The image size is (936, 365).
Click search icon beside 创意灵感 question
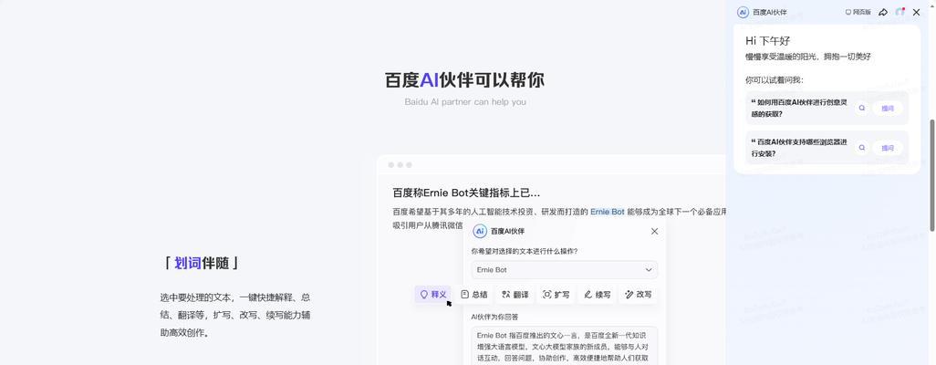pyautogui.click(x=861, y=108)
